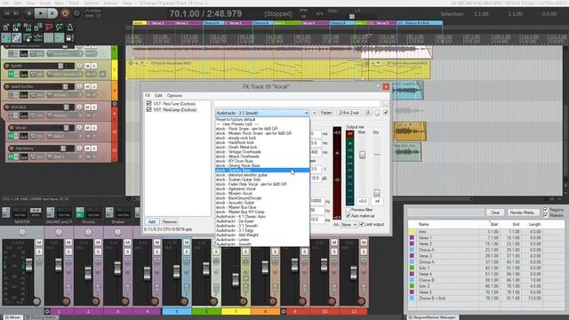Click the Synth track pan knob

click(79, 66)
